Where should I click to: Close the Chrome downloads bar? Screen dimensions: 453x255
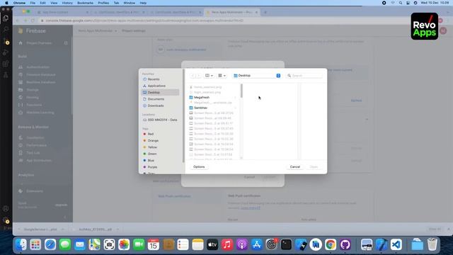click(449, 229)
